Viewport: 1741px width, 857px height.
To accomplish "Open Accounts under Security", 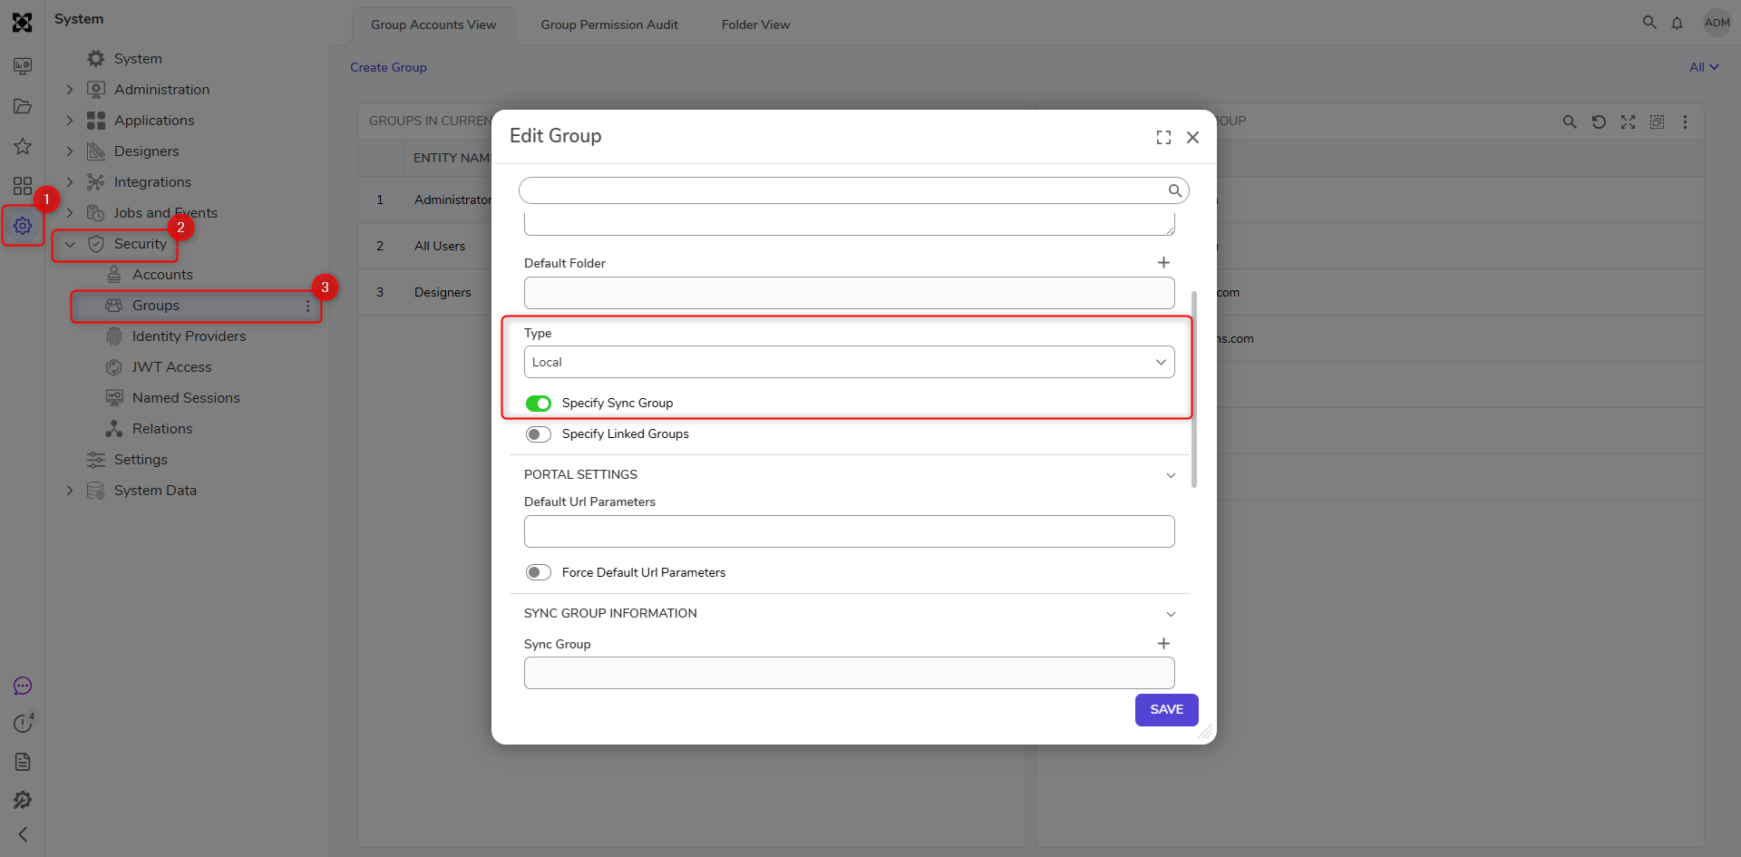I will pos(162,275).
